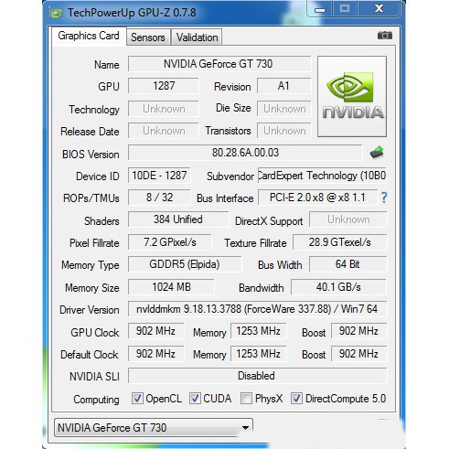The width and height of the screenshot is (449, 449).
Task: Select the NVIDIA GeForce GT 730 combo box
Action: click(154, 428)
